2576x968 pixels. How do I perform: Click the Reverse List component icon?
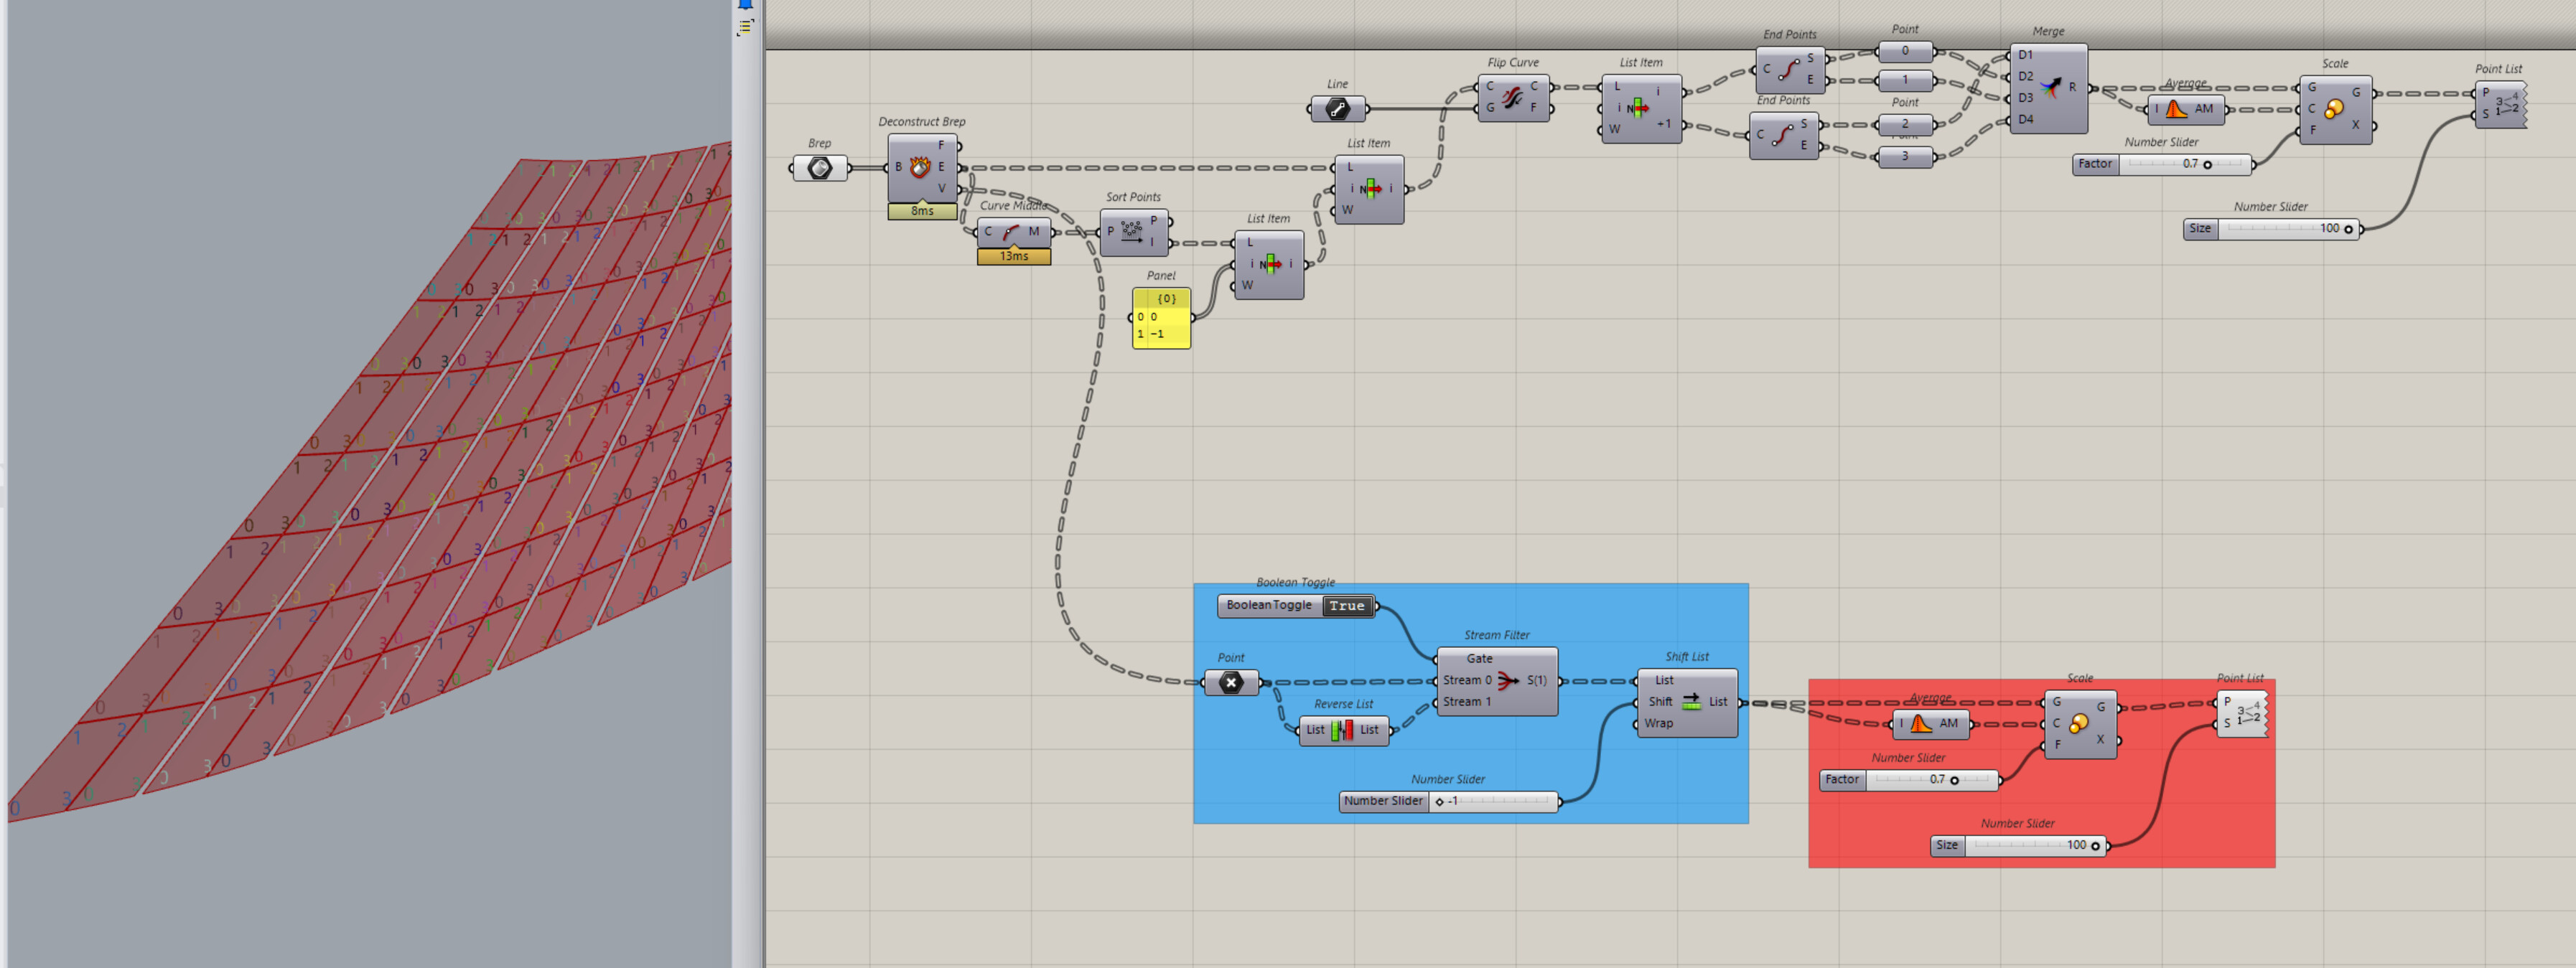click(x=1342, y=730)
